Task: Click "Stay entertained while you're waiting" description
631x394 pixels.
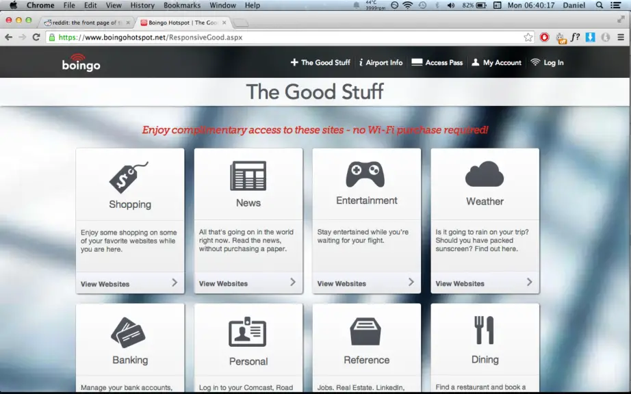Action: tap(363, 236)
